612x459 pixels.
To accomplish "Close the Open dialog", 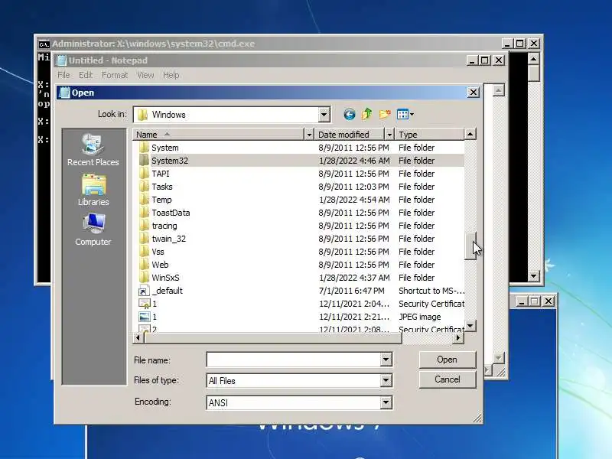I will tap(473, 92).
